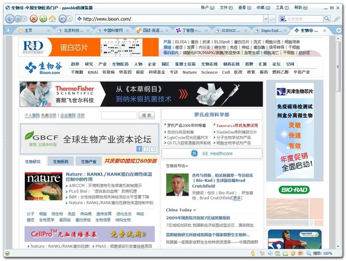Click the Baidu search input field
This screenshot has width=346, height=261.
point(304,19)
